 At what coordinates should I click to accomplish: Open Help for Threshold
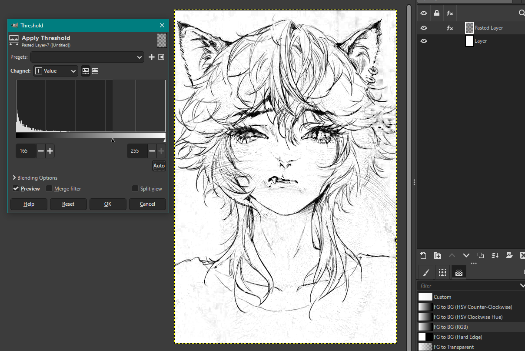(29, 204)
